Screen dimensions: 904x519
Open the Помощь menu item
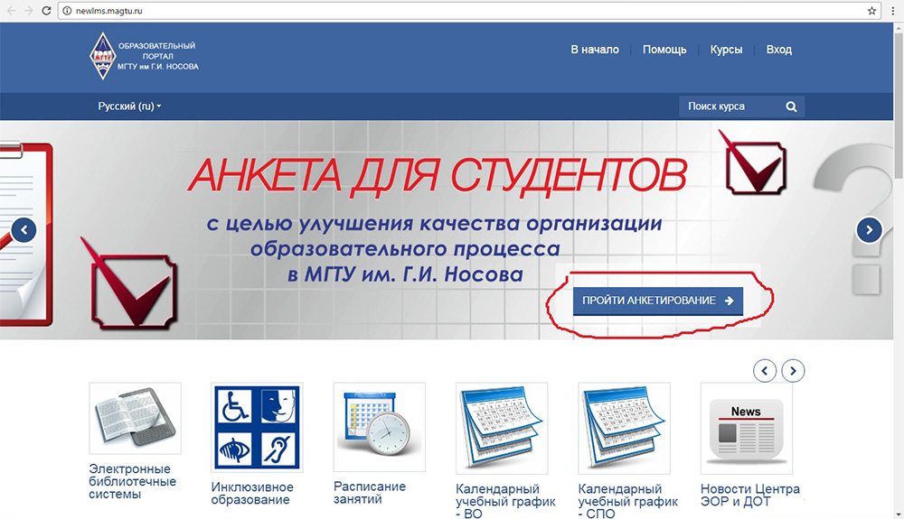coord(664,50)
